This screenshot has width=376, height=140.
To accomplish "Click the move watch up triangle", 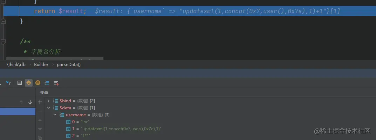I will pyautogui.click(x=40, y=120).
